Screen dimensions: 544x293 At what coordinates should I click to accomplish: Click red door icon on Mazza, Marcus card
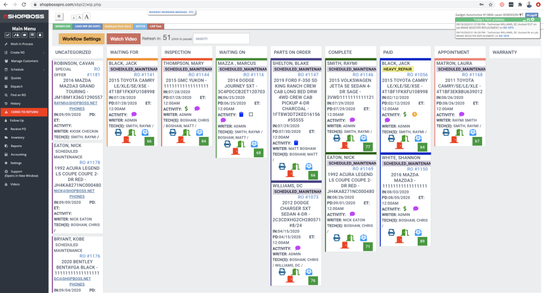click(236, 151)
